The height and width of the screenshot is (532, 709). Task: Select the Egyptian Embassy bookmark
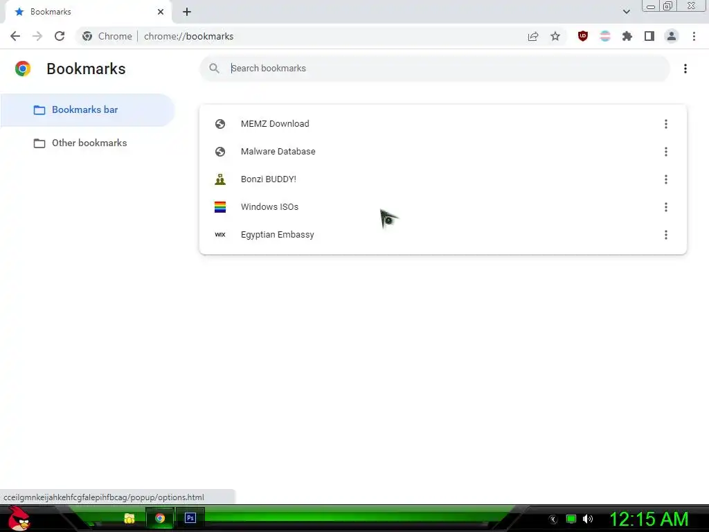pos(442,235)
